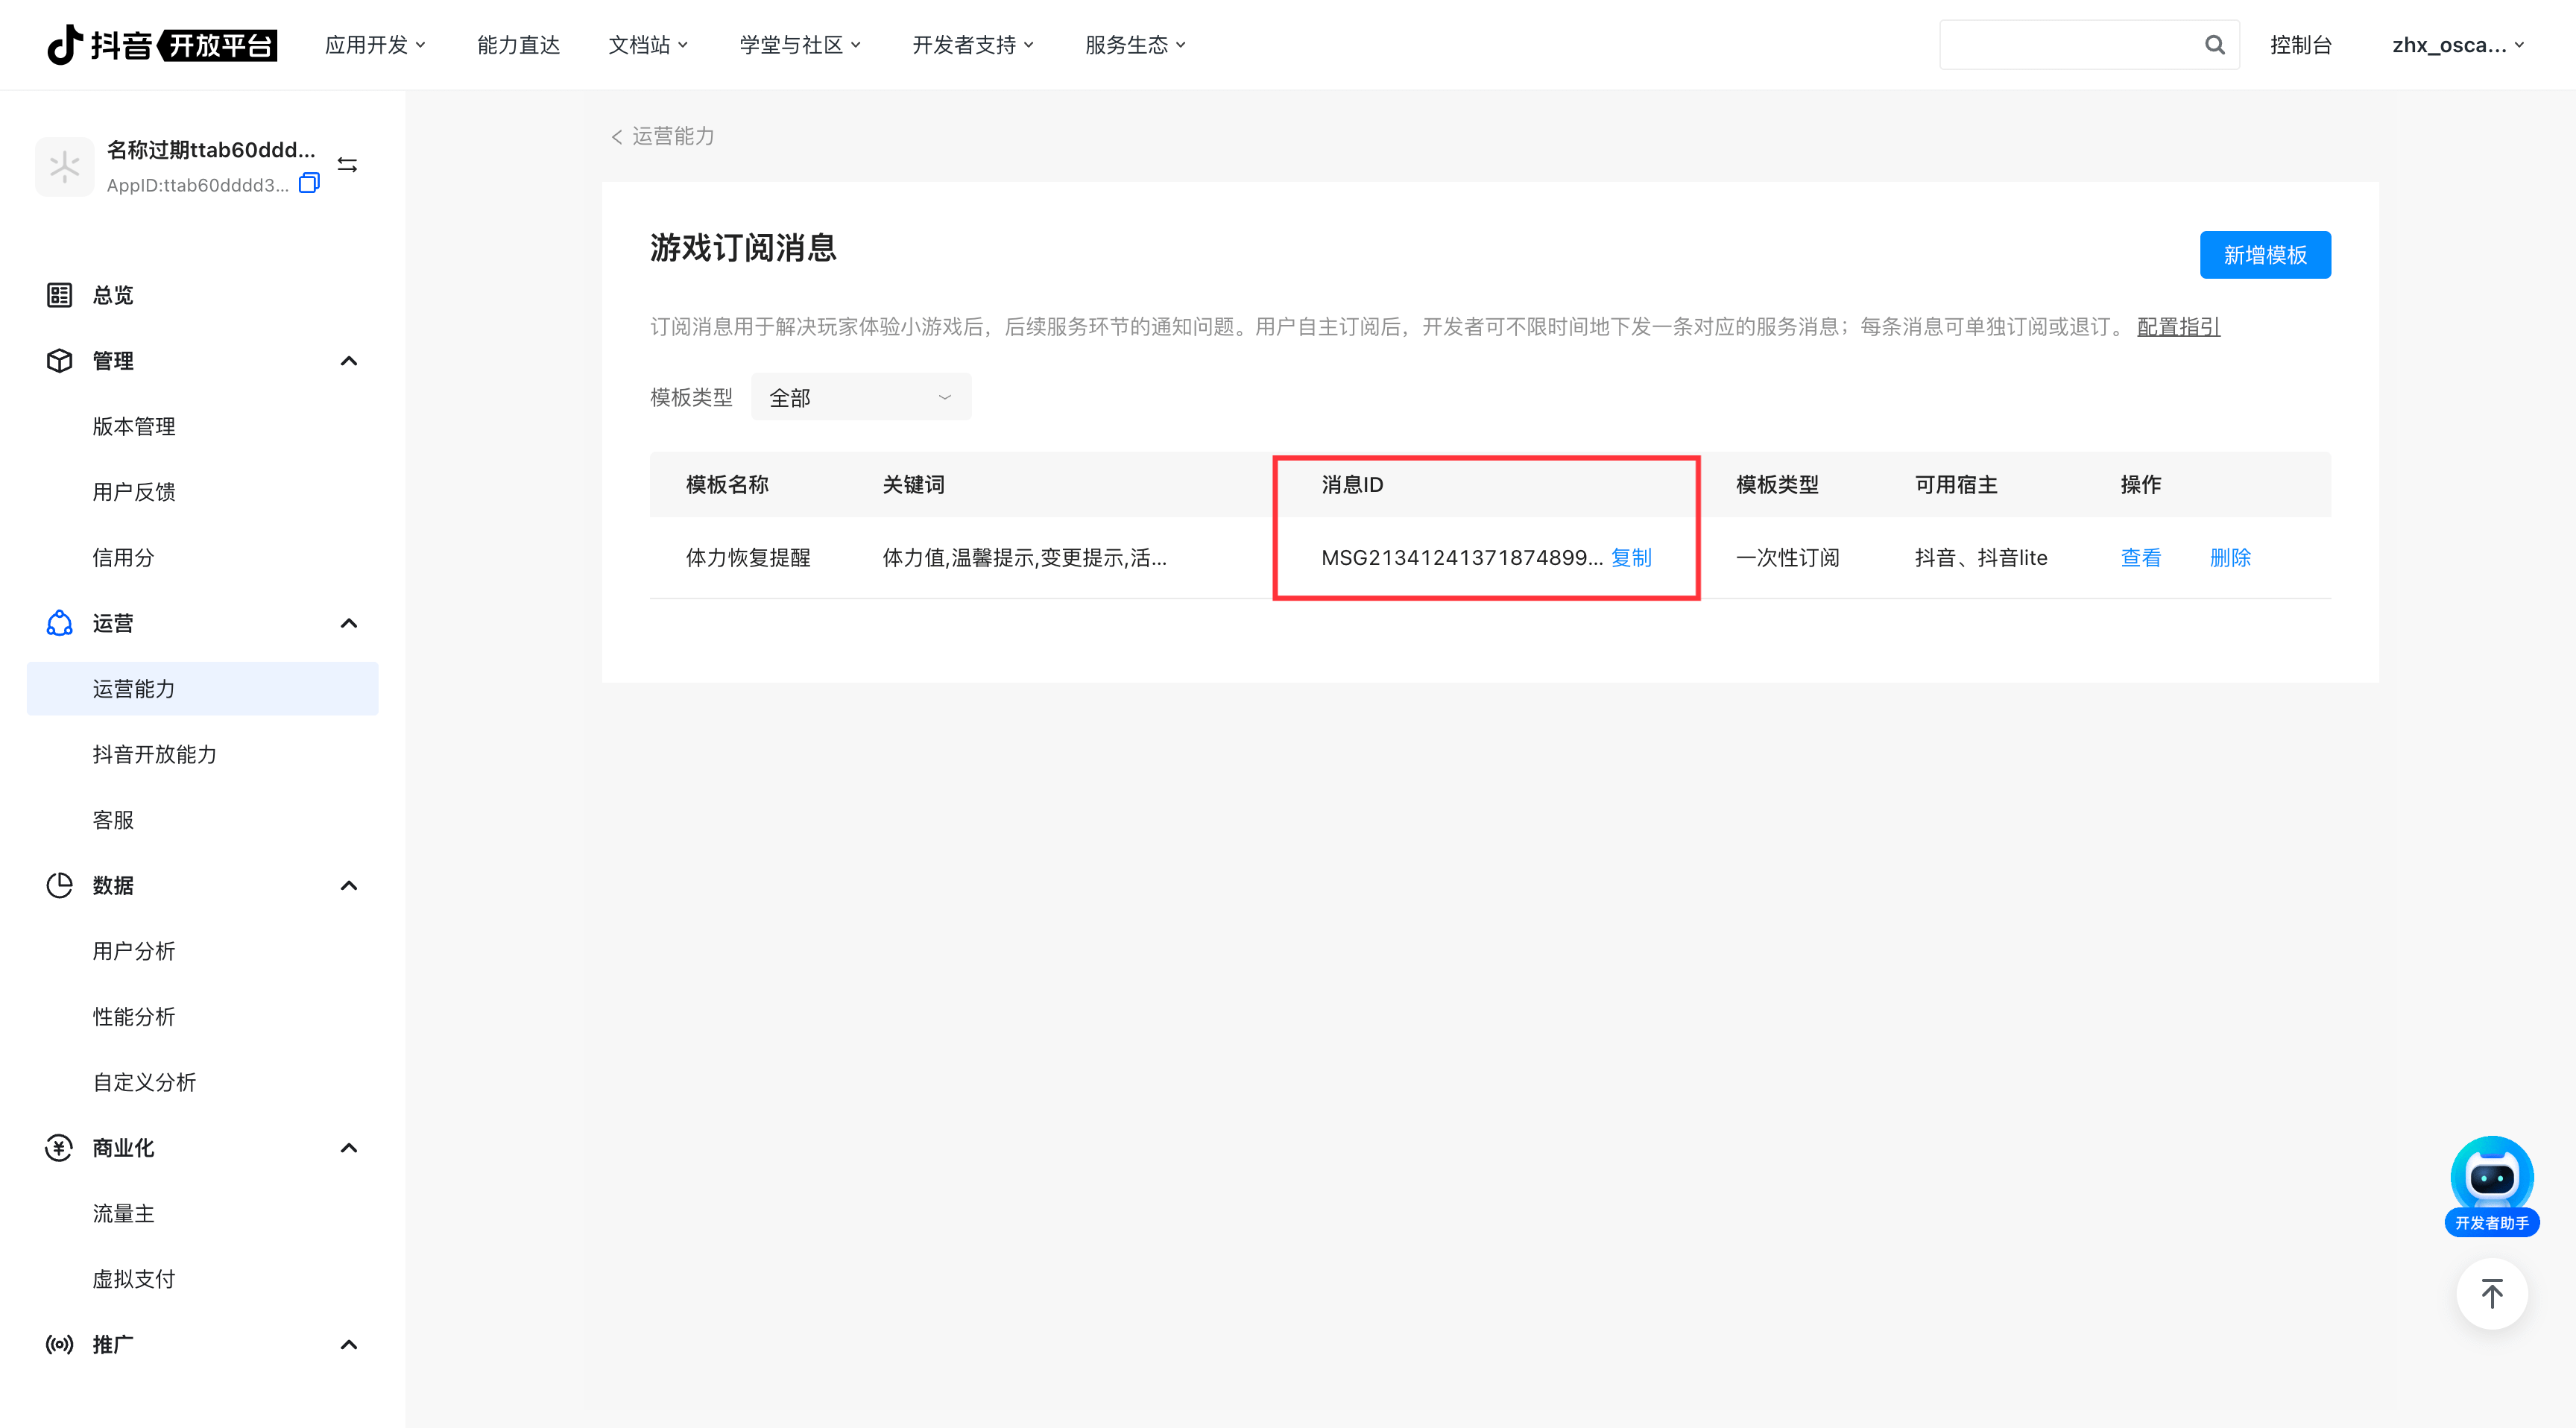
Task: Click the Douyin logo icon
Action: tap(66, 45)
